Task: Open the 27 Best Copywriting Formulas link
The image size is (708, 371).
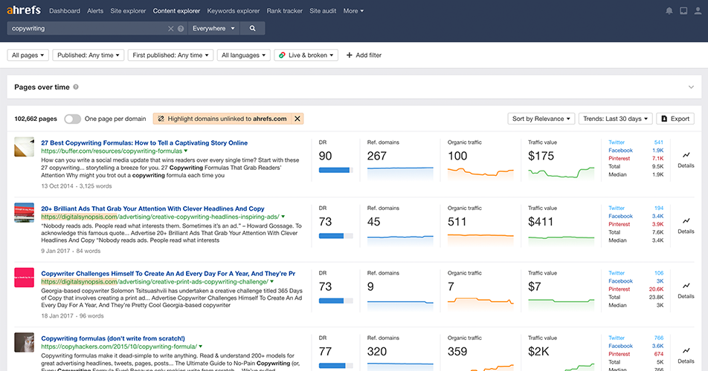Action: [x=144, y=142]
